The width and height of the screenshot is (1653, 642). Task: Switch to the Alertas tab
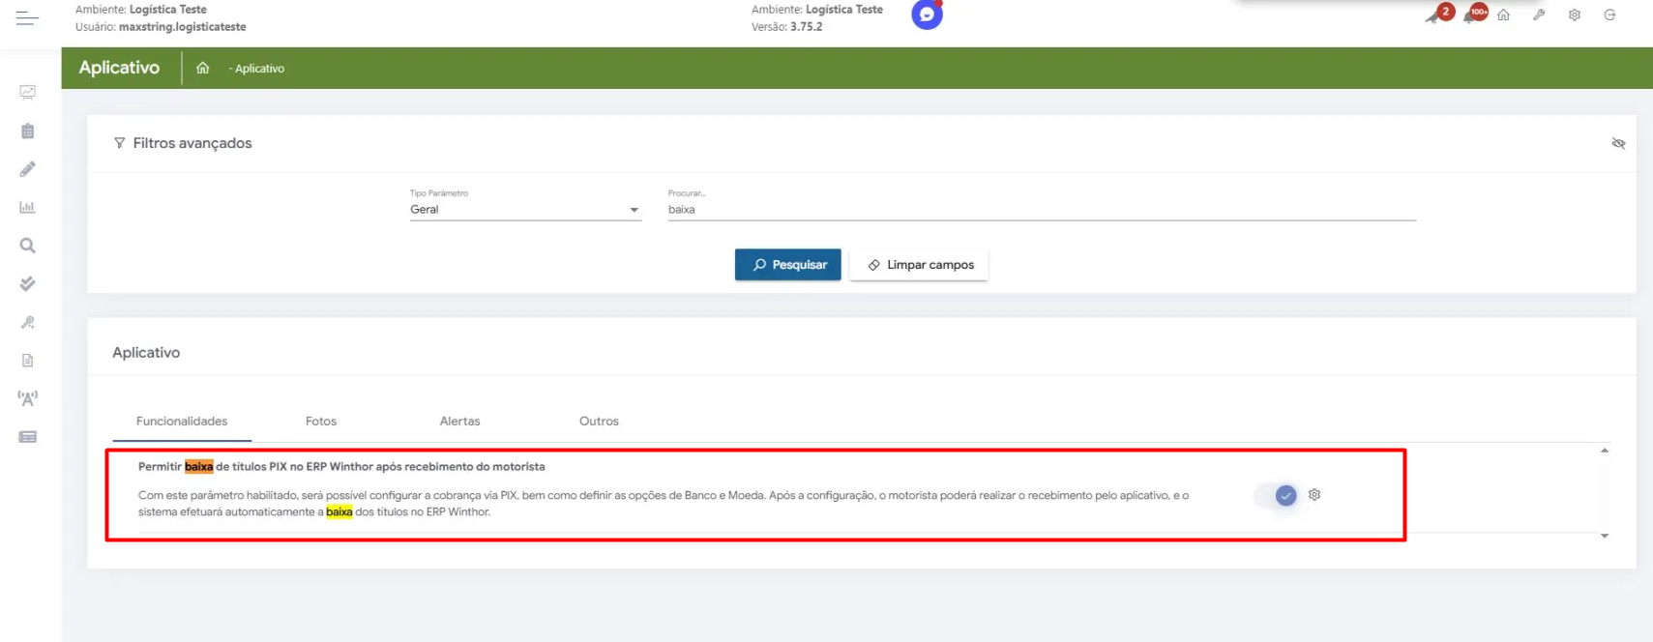pos(459,422)
